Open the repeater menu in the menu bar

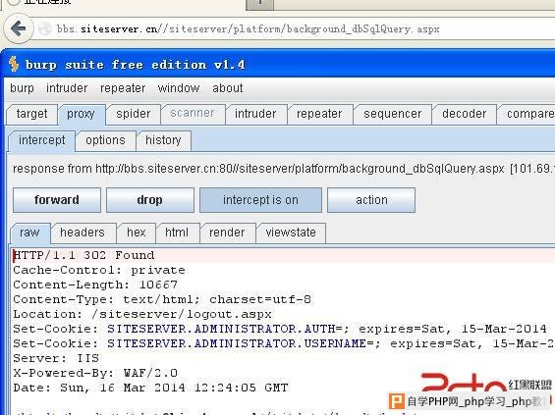123,88
